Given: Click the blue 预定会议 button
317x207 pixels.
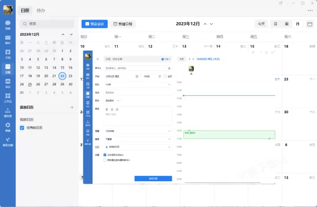Looking at the screenshot, I should [x=95, y=24].
